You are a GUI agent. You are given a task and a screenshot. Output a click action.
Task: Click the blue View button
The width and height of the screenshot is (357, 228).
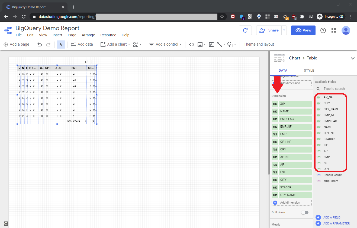303,30
